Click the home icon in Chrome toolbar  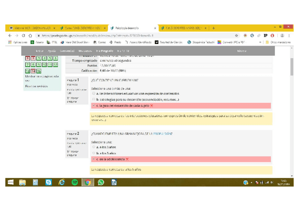point(30,36)
